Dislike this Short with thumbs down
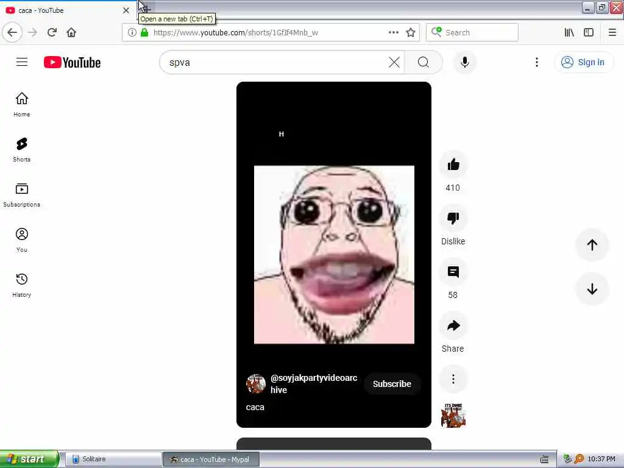 (x=453, y=218)
